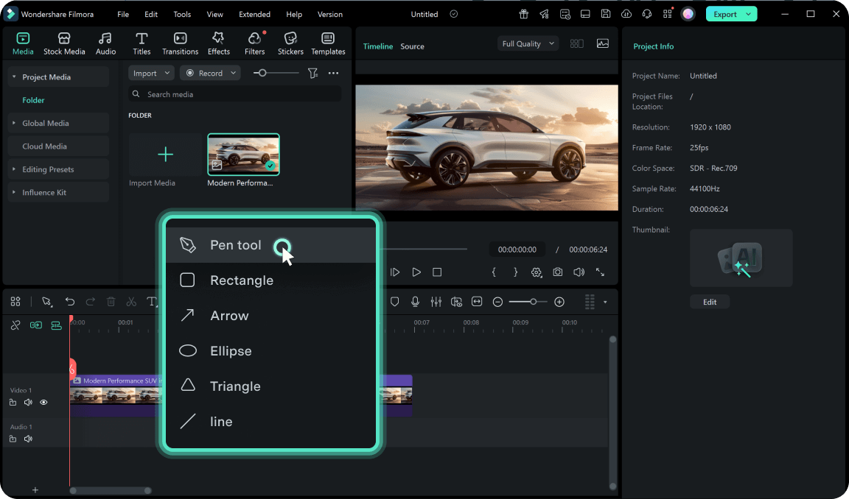Open the Tools menu

tap(182, 14)
